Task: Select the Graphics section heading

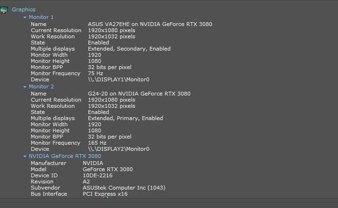Action: click(24, 9)
